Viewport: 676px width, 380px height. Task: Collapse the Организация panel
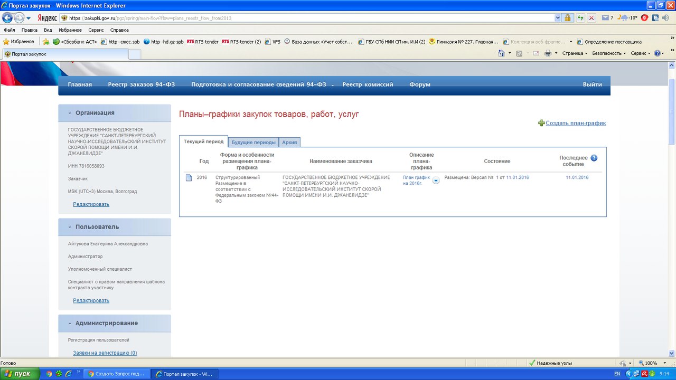pyautogui.click(x=70, y=113)
